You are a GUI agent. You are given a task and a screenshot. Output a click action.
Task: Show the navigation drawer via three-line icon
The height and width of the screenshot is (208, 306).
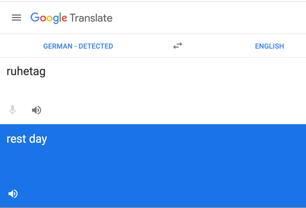tap(16, 18)
